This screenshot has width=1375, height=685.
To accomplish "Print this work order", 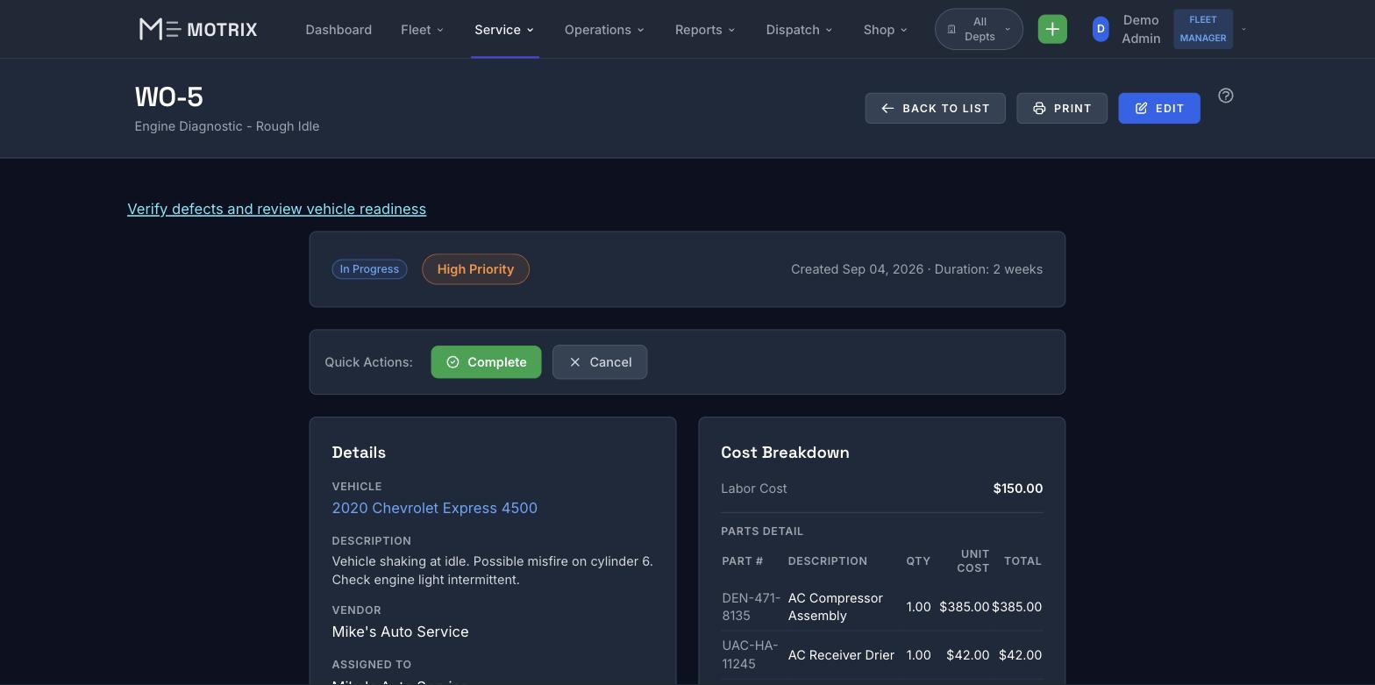I will [1062, 108].
